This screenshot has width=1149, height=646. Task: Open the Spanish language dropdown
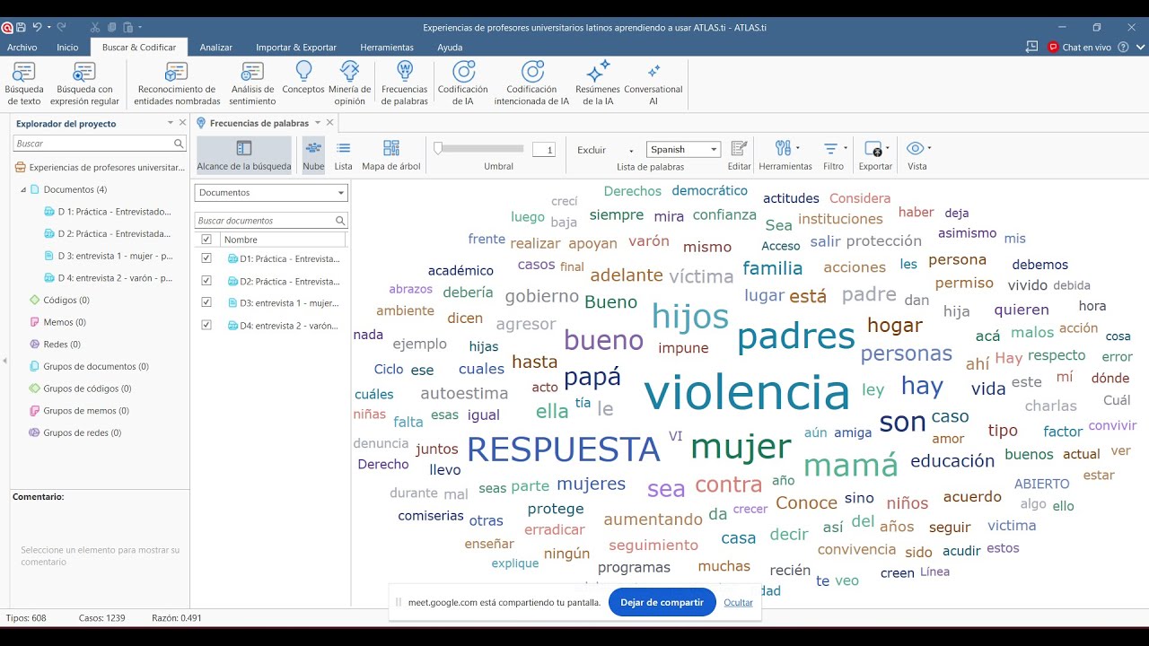click(683, 150)
